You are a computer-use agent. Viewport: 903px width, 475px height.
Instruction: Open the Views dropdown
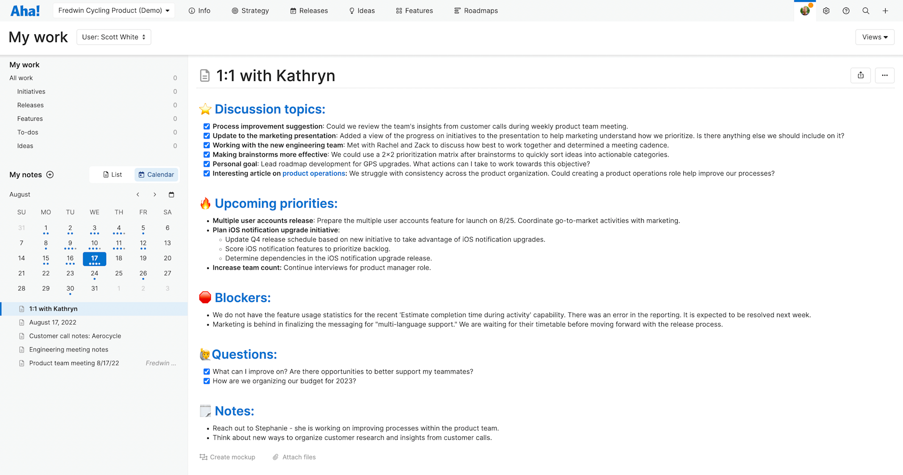[875, 37]
